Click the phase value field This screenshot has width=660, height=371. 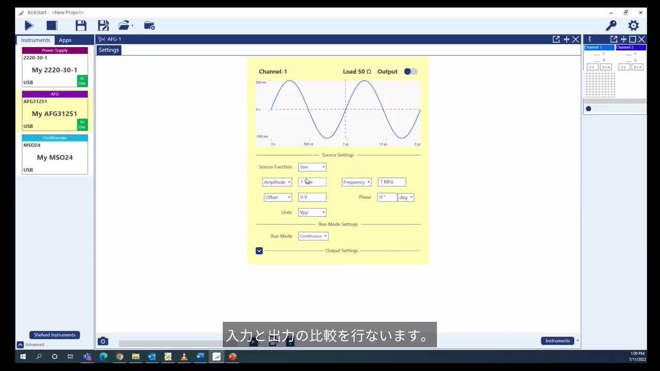[x=387, y=197]
